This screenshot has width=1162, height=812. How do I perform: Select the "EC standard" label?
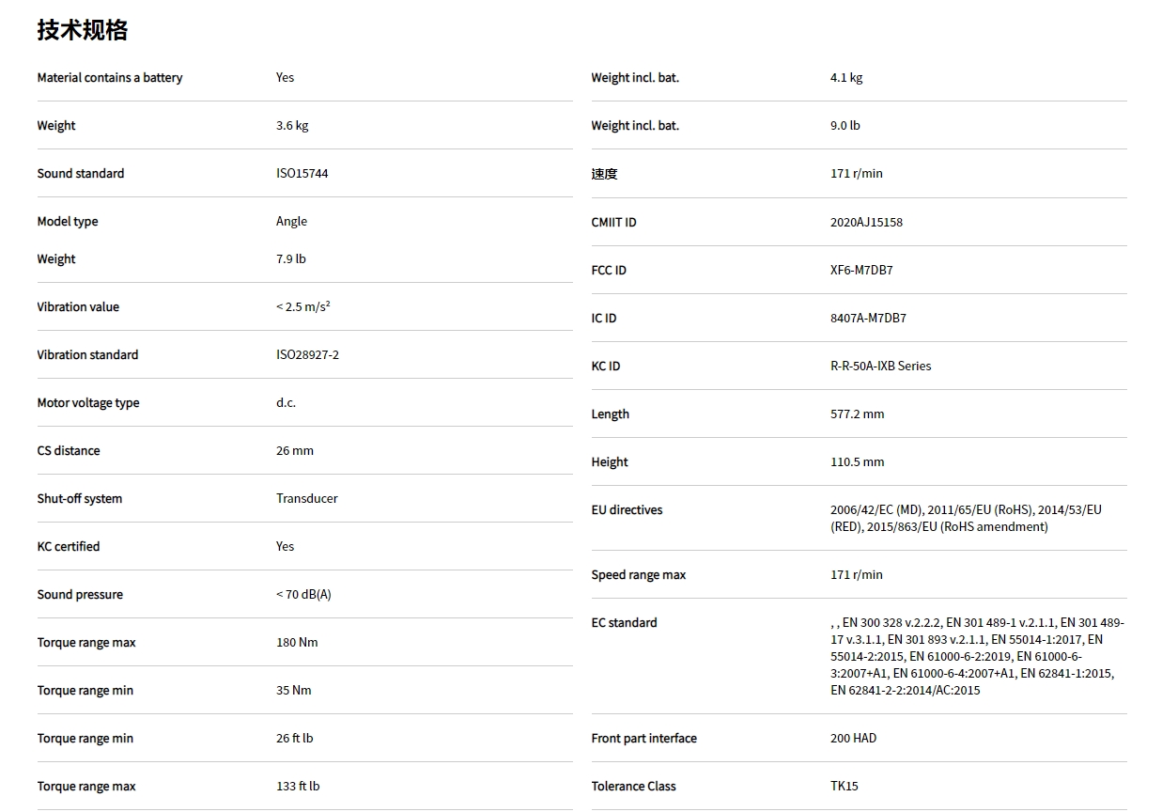click(624, 623)
